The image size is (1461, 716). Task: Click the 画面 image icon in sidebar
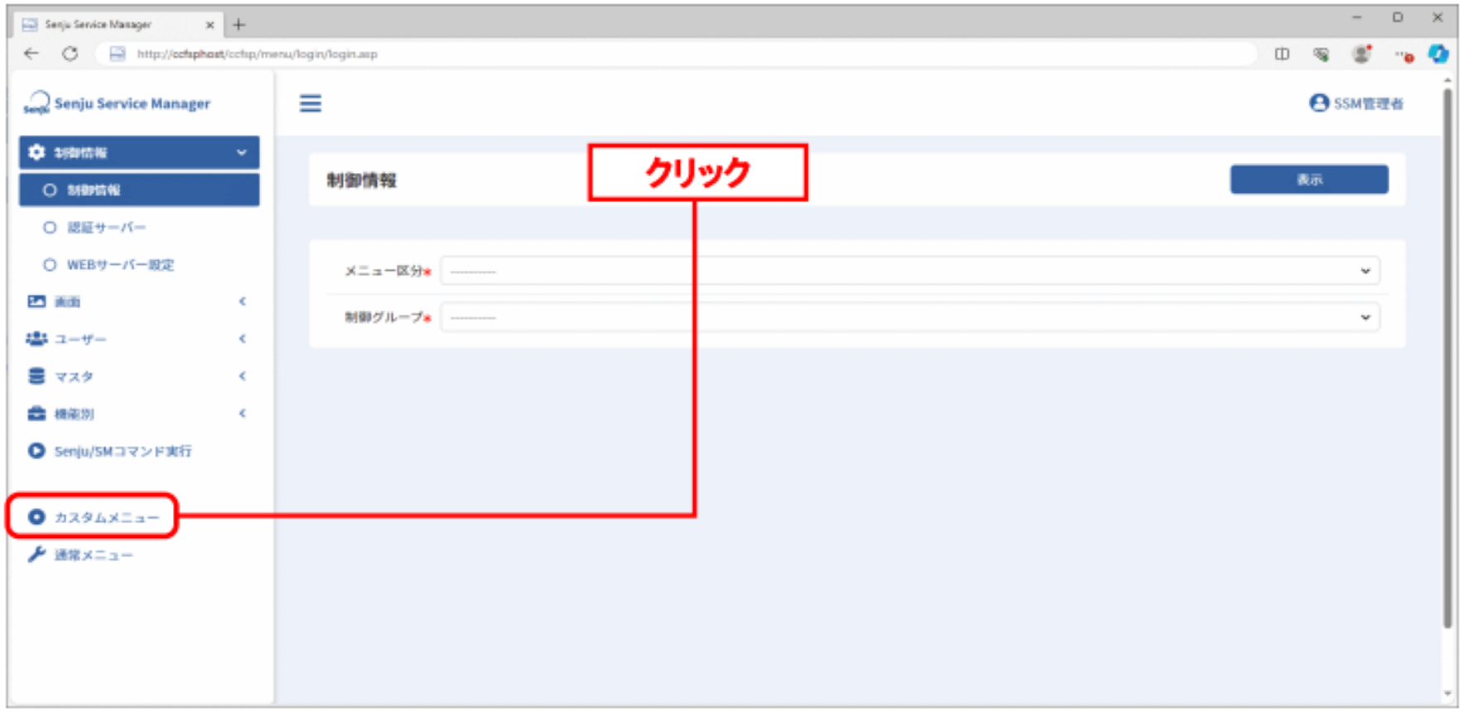[x=36, y=301]
